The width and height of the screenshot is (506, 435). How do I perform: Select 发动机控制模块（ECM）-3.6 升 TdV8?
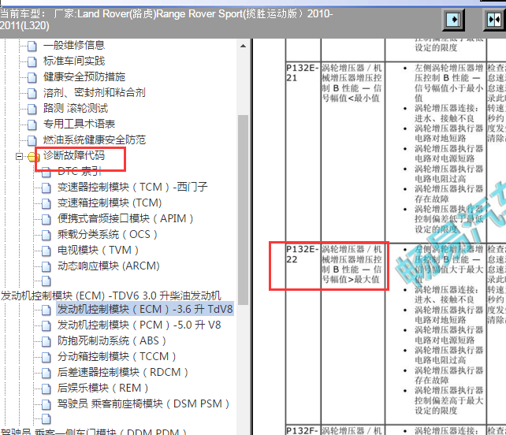145,309
